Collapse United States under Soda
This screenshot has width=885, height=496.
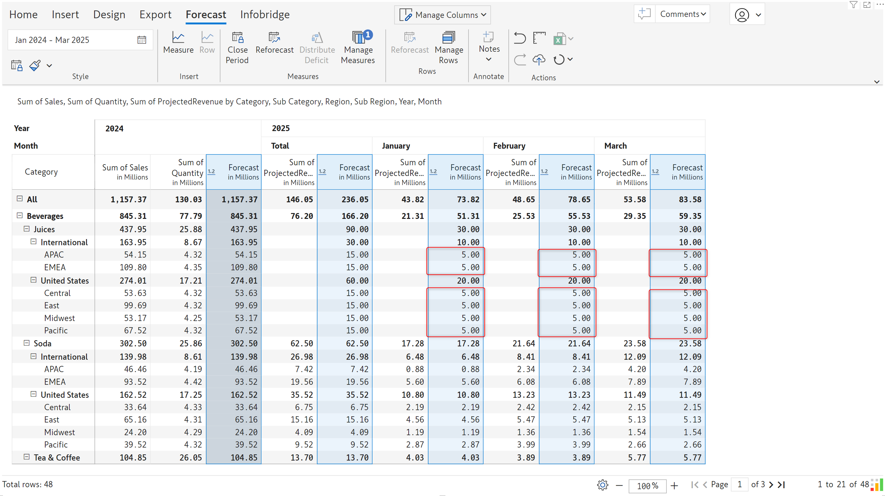(x=33, y=394)
